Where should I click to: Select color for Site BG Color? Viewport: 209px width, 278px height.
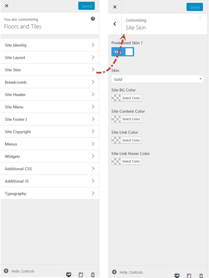pos(127,98)
